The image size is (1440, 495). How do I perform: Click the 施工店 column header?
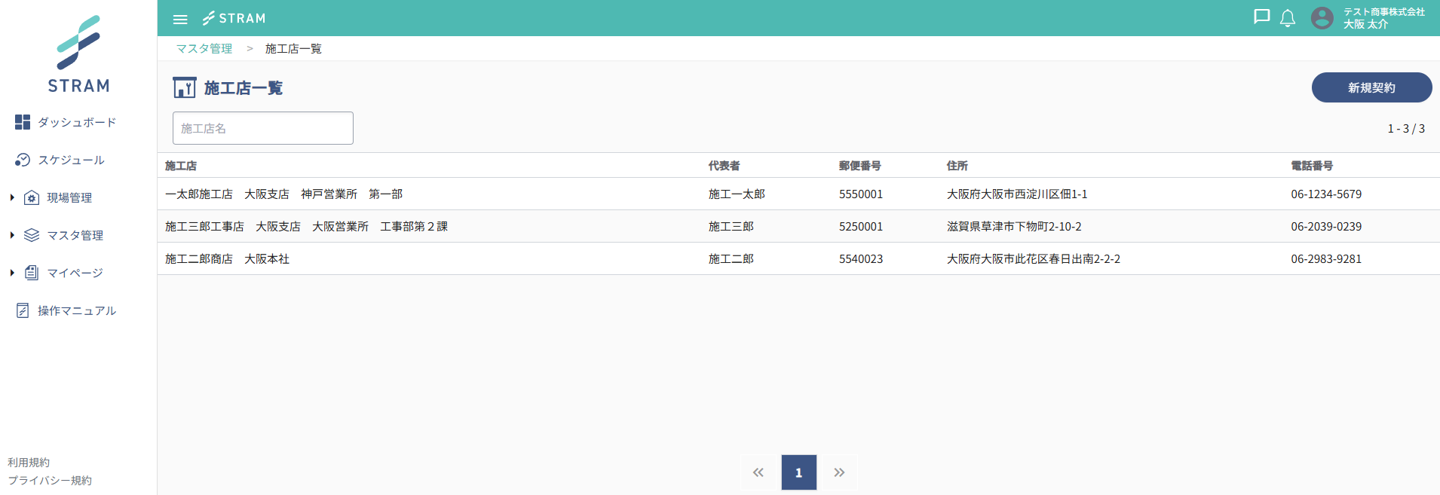[181, 166]
